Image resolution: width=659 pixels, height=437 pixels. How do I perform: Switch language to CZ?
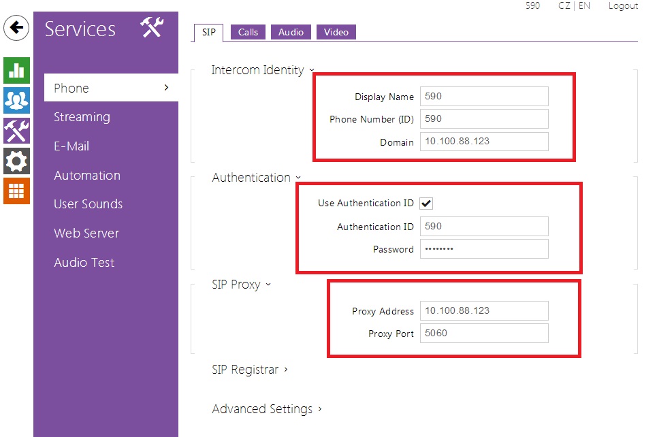(564, 6)
